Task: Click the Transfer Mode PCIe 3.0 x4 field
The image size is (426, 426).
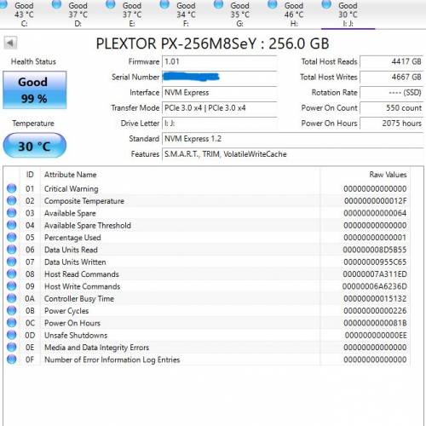Action: [220, 108]
